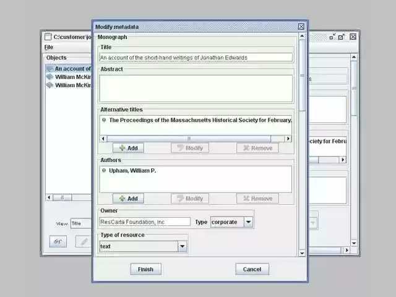The width and height of the screenshot is (396, 297).
Task: Click the Owner field with ResCarta Foundation
Action: 145,222
